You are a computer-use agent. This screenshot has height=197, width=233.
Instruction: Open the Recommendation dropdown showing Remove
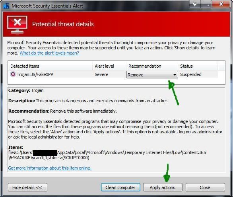(x=152, y=75)
